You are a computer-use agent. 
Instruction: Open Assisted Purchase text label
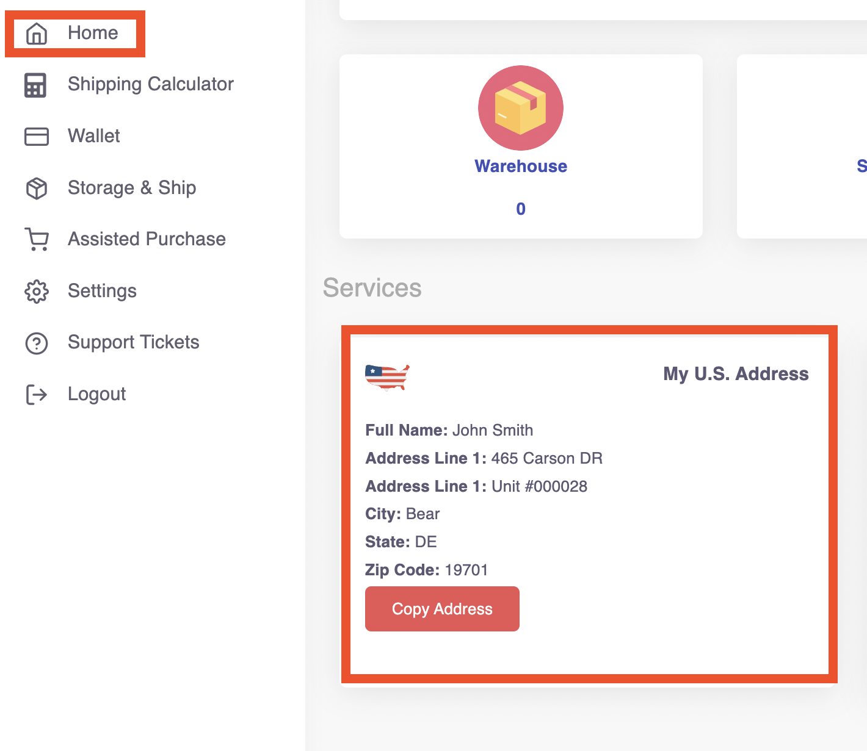(147, 239)
